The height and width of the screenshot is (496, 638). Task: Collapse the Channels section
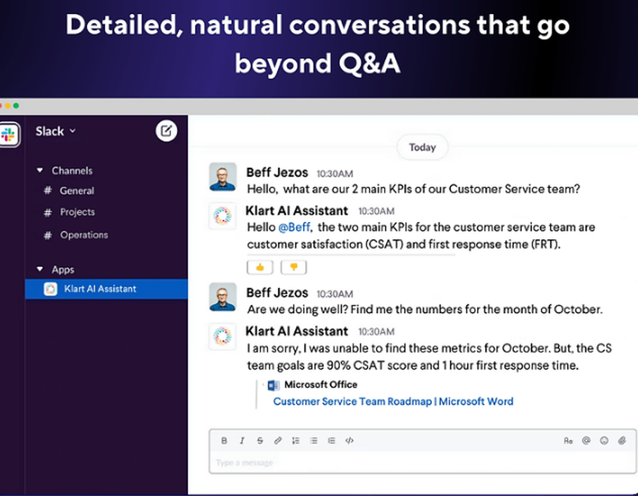(x=40, y=171)
